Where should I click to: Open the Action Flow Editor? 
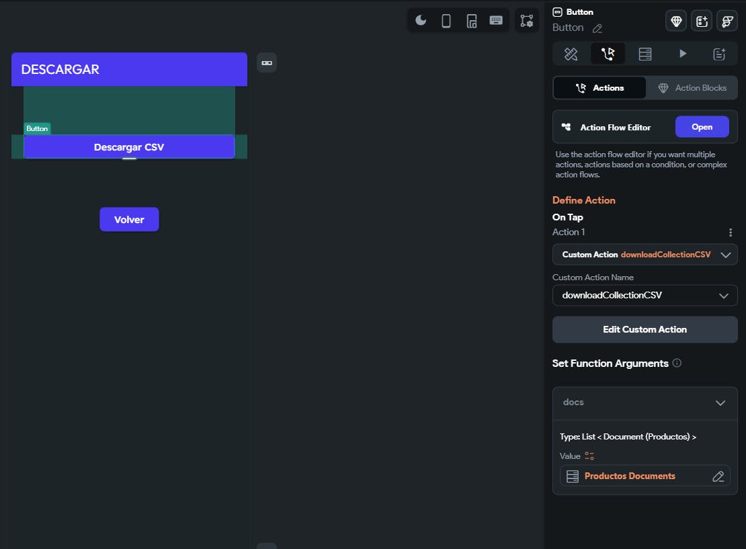[702, 127]
